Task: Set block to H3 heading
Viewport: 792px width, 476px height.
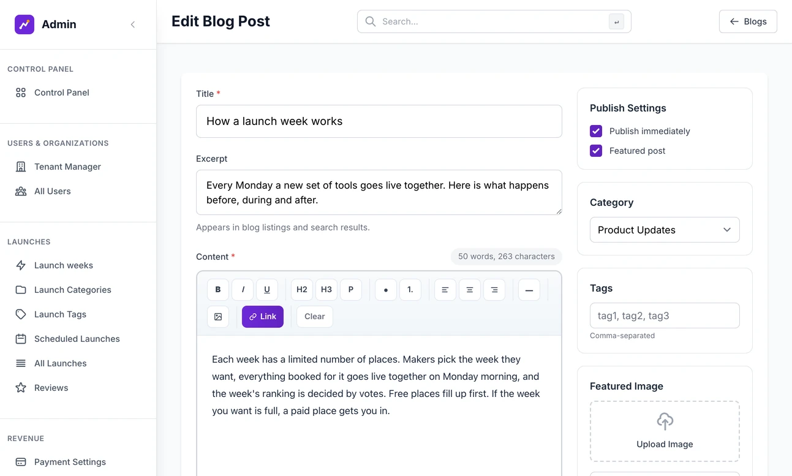Action: click(326, 290)
